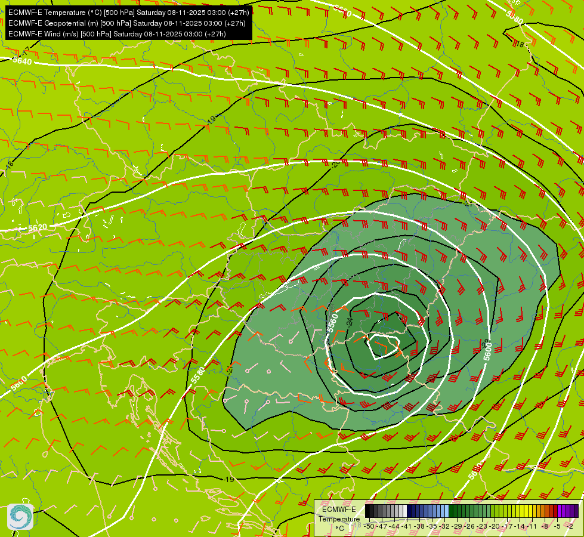Click the 5560 contour label near low center
The image size is (584, 537).
coord(332,323)
